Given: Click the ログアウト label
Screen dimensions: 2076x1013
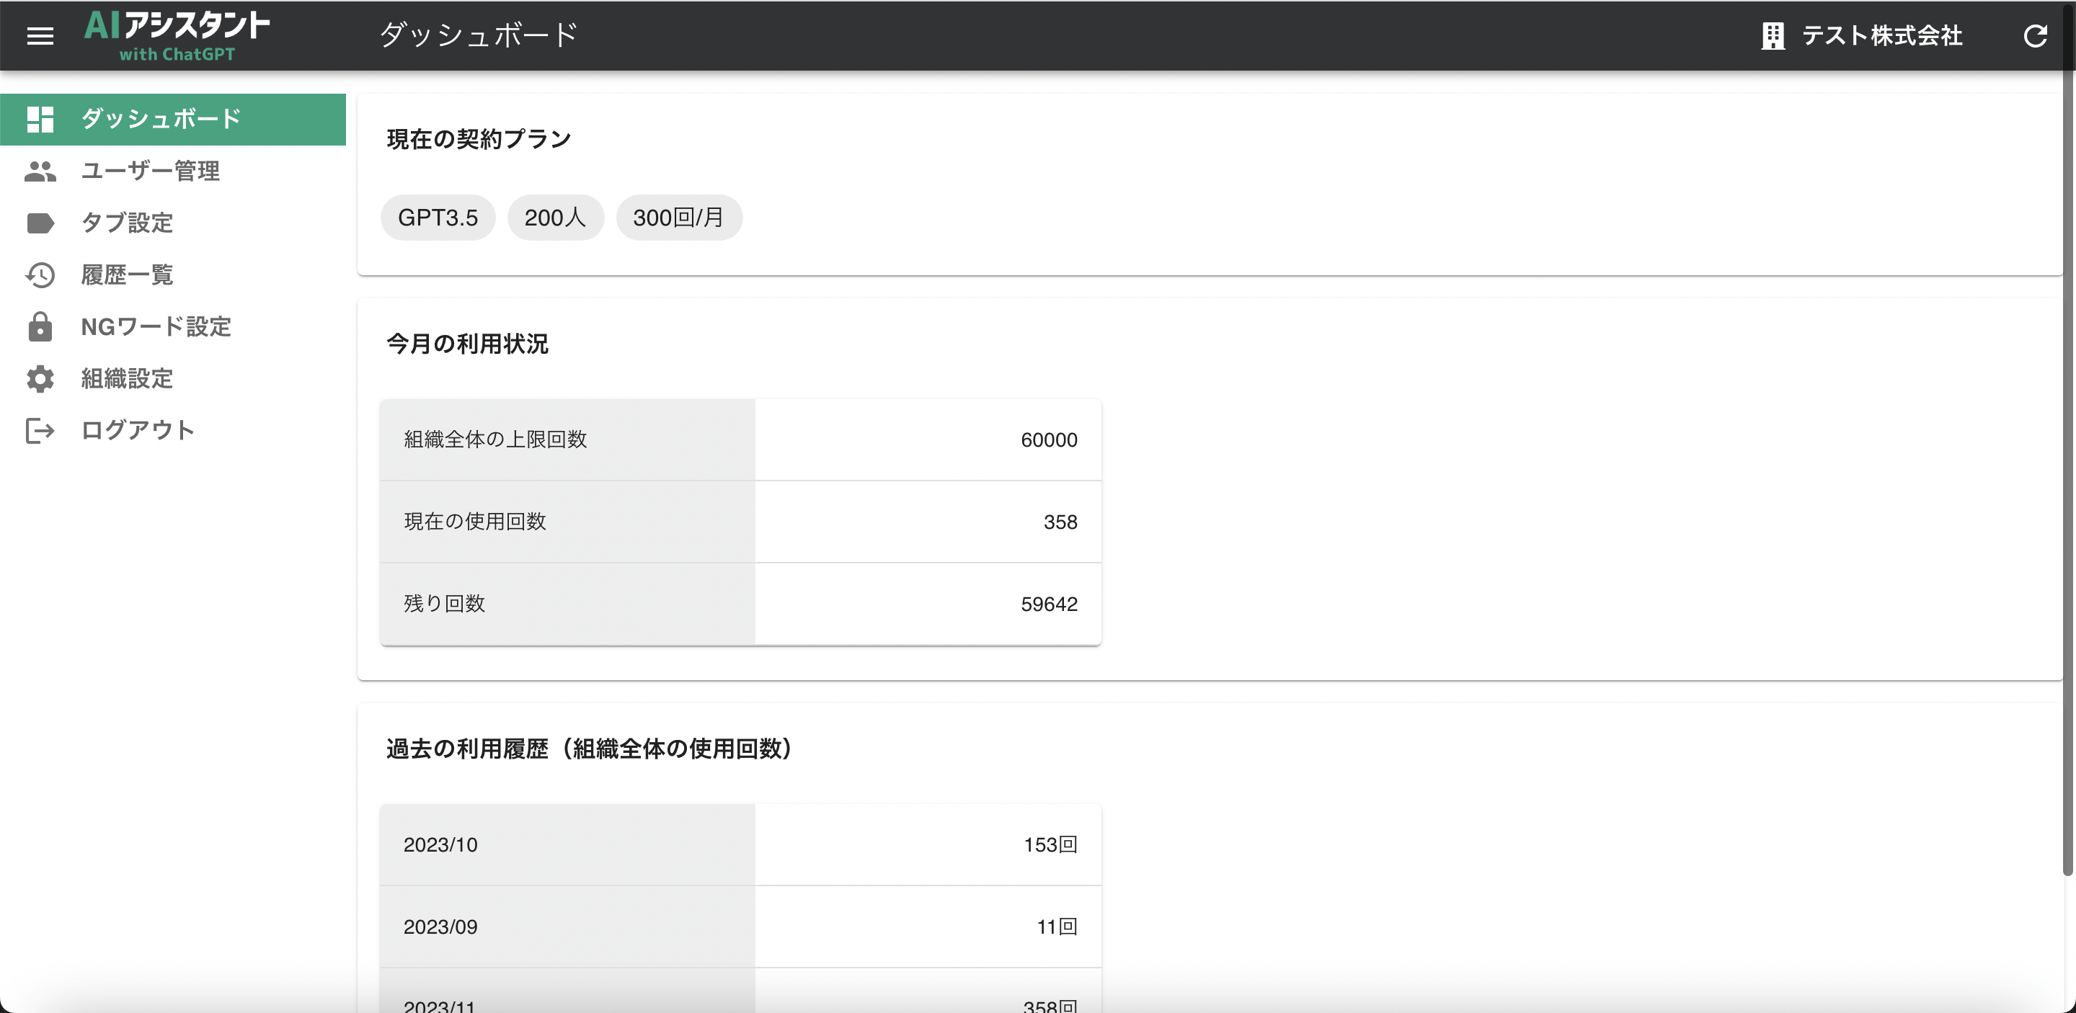Looking at the screenshot, I should [x=138, y=430].
